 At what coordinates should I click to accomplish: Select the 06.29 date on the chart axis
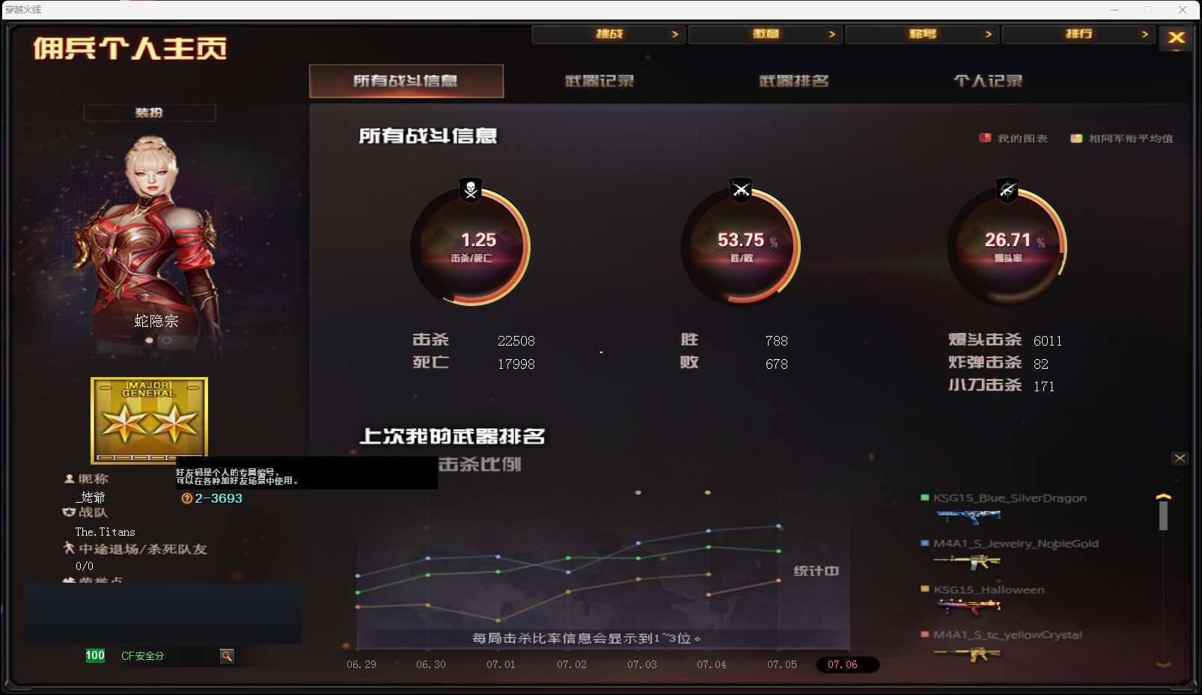pyautogui.click(x=361, y=664)
